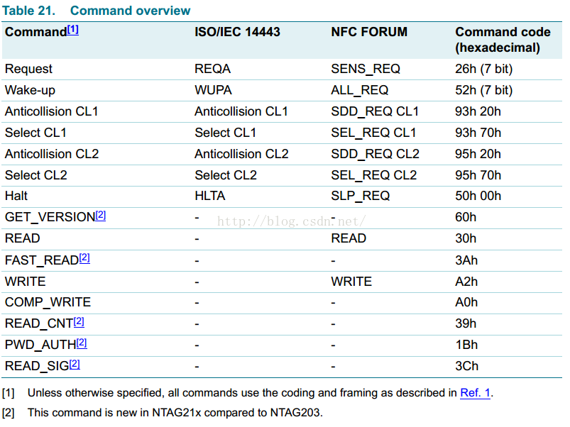Click the '39h' command code
The height and width of the screenshot is (427, 570).
point(466,323)
